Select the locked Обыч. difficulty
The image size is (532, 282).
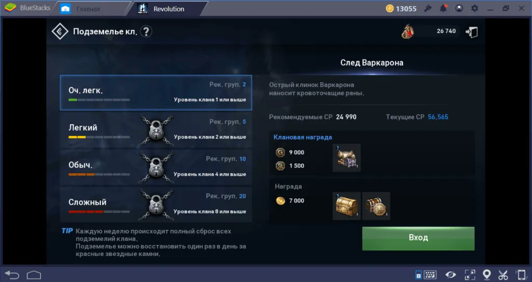pyautogui.click(x=156, y=167)
